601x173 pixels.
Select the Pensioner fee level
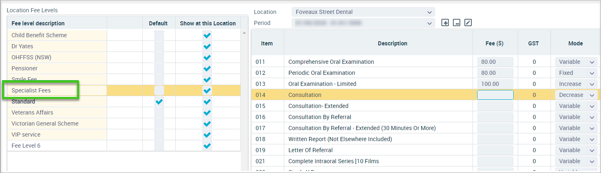(57, 68)
